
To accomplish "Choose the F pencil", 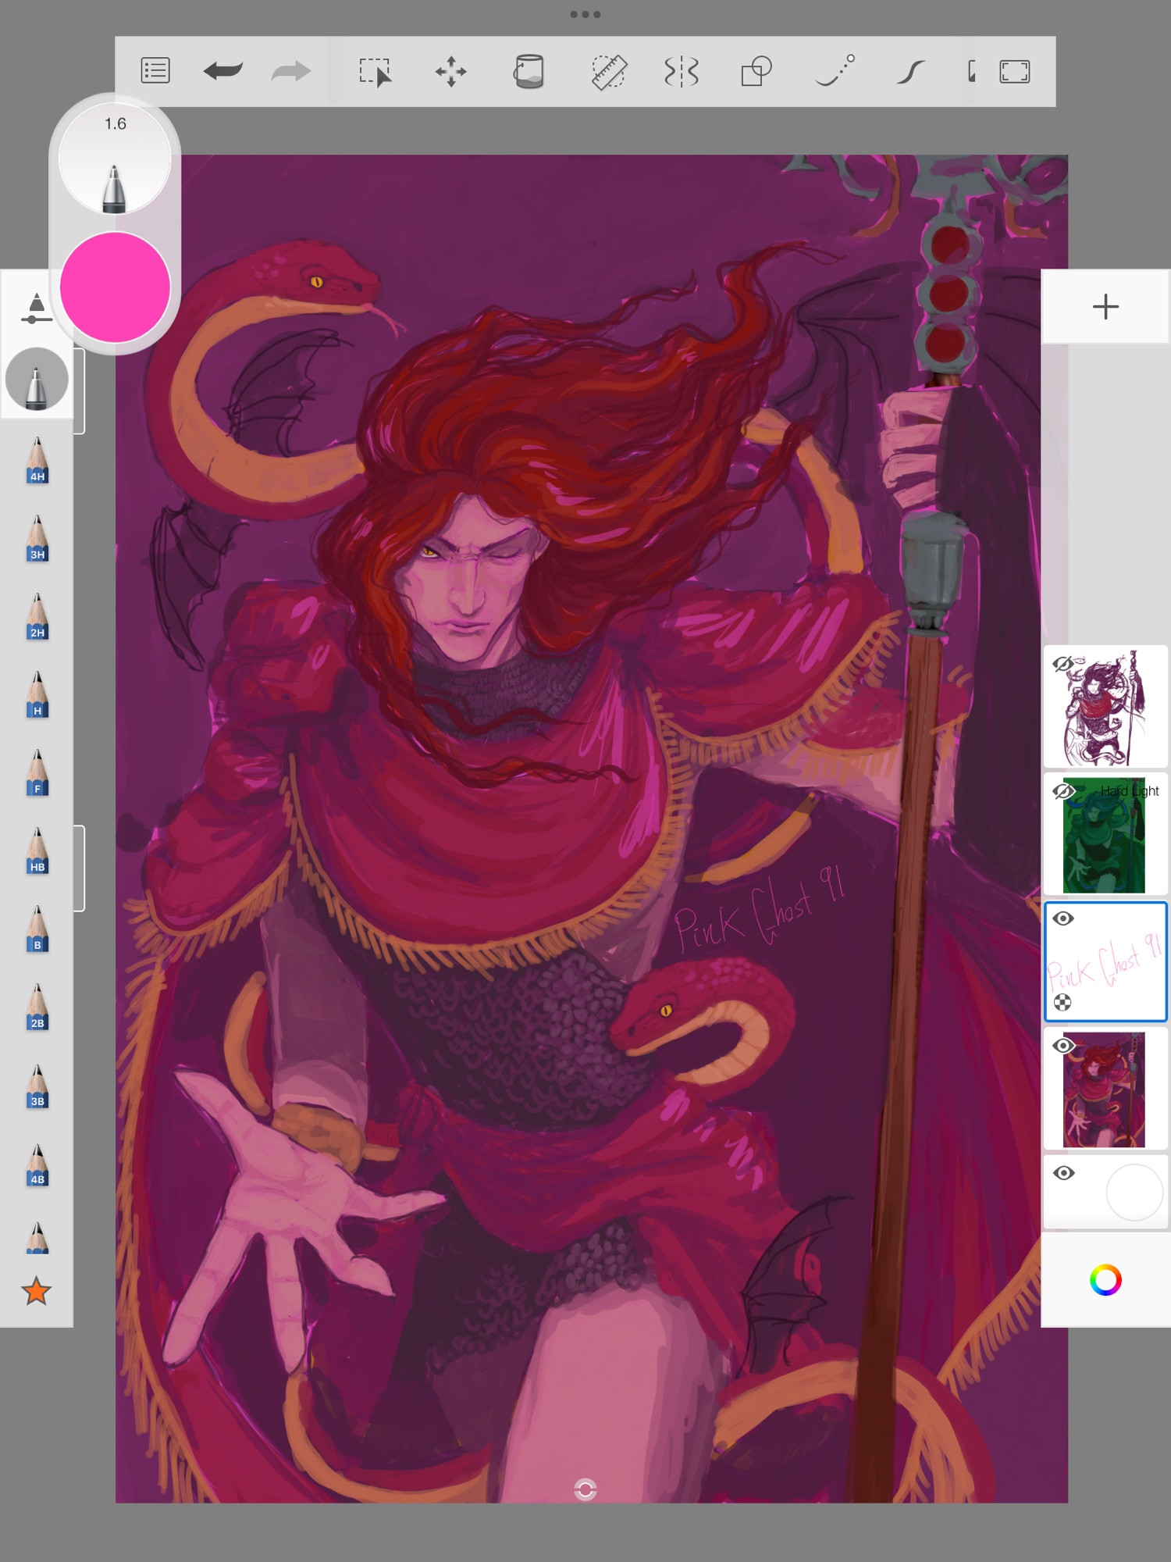I will point(37,772).
